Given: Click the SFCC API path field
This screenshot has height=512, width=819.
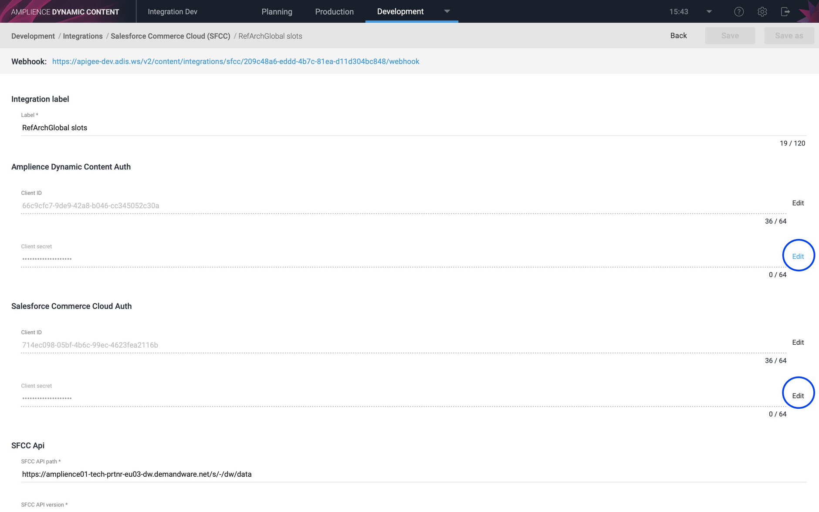Looking at the screenshot, I should (413, 474).
